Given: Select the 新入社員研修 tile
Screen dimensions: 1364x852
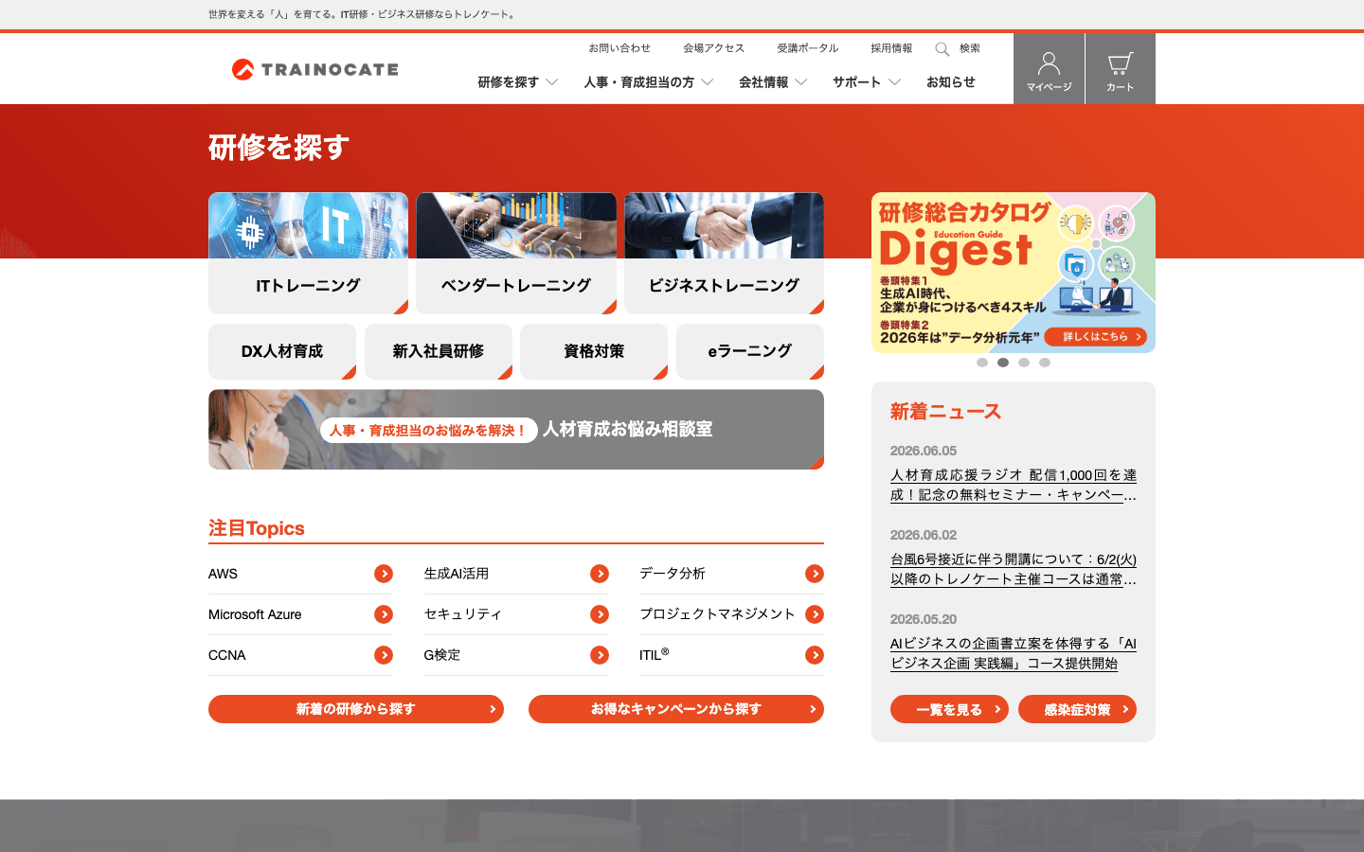Looking at the screenshot, I should 439,351.
